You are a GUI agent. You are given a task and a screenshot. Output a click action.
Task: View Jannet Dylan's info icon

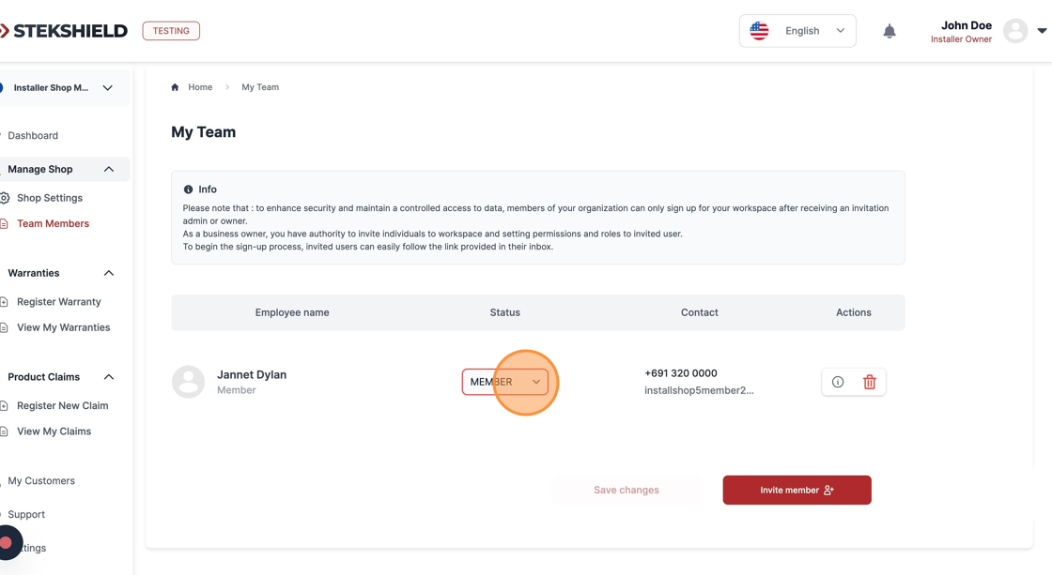838,382
